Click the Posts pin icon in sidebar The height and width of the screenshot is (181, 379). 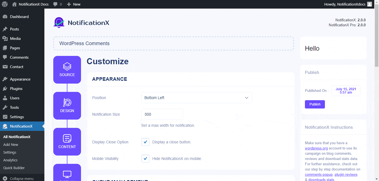pos(5,29)
